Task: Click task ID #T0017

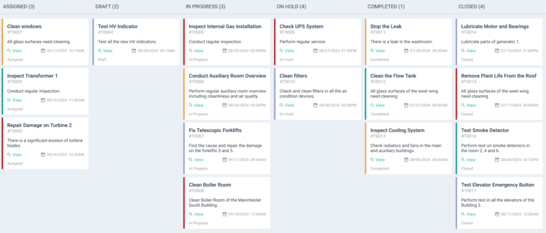Action: [469, 191]
